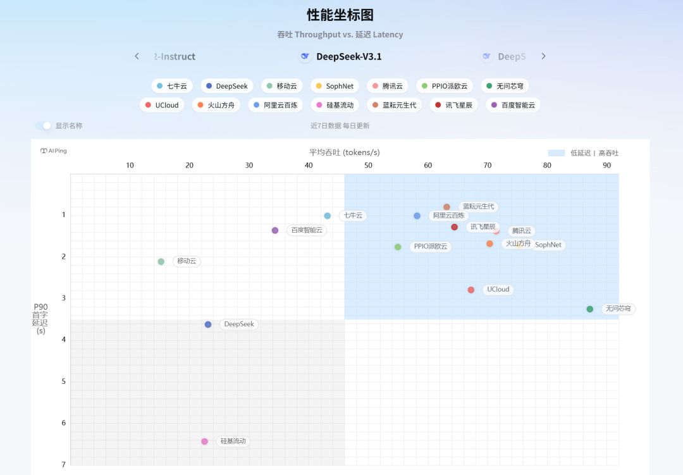The height and width of the screenshot is (475, 683).
Task: Toggle the 七牛云 legend chip
Action: coord(172,86)
